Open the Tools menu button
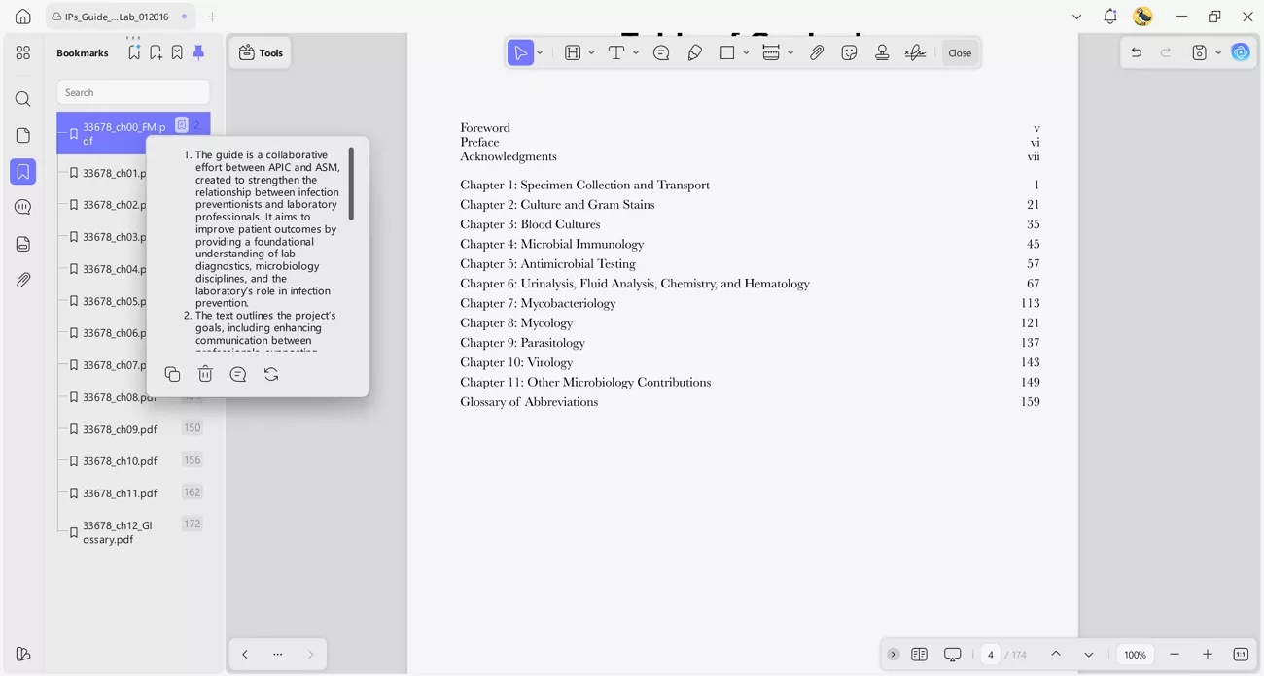This screenshot has width=1264, height=676. [x=261, y=52]
